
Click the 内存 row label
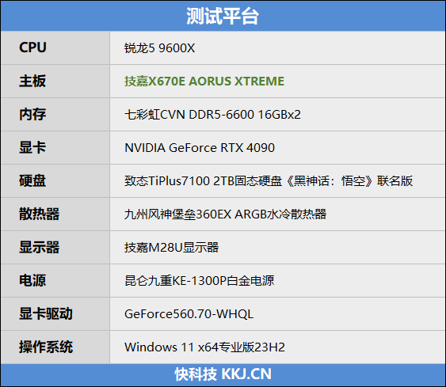point(32,114)
